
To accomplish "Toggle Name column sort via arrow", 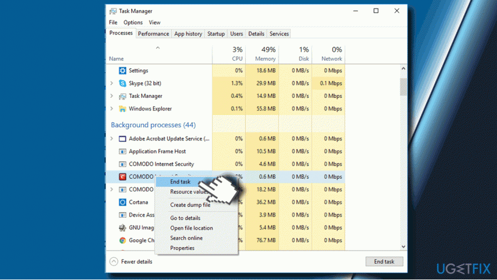I will pos(158,48).
